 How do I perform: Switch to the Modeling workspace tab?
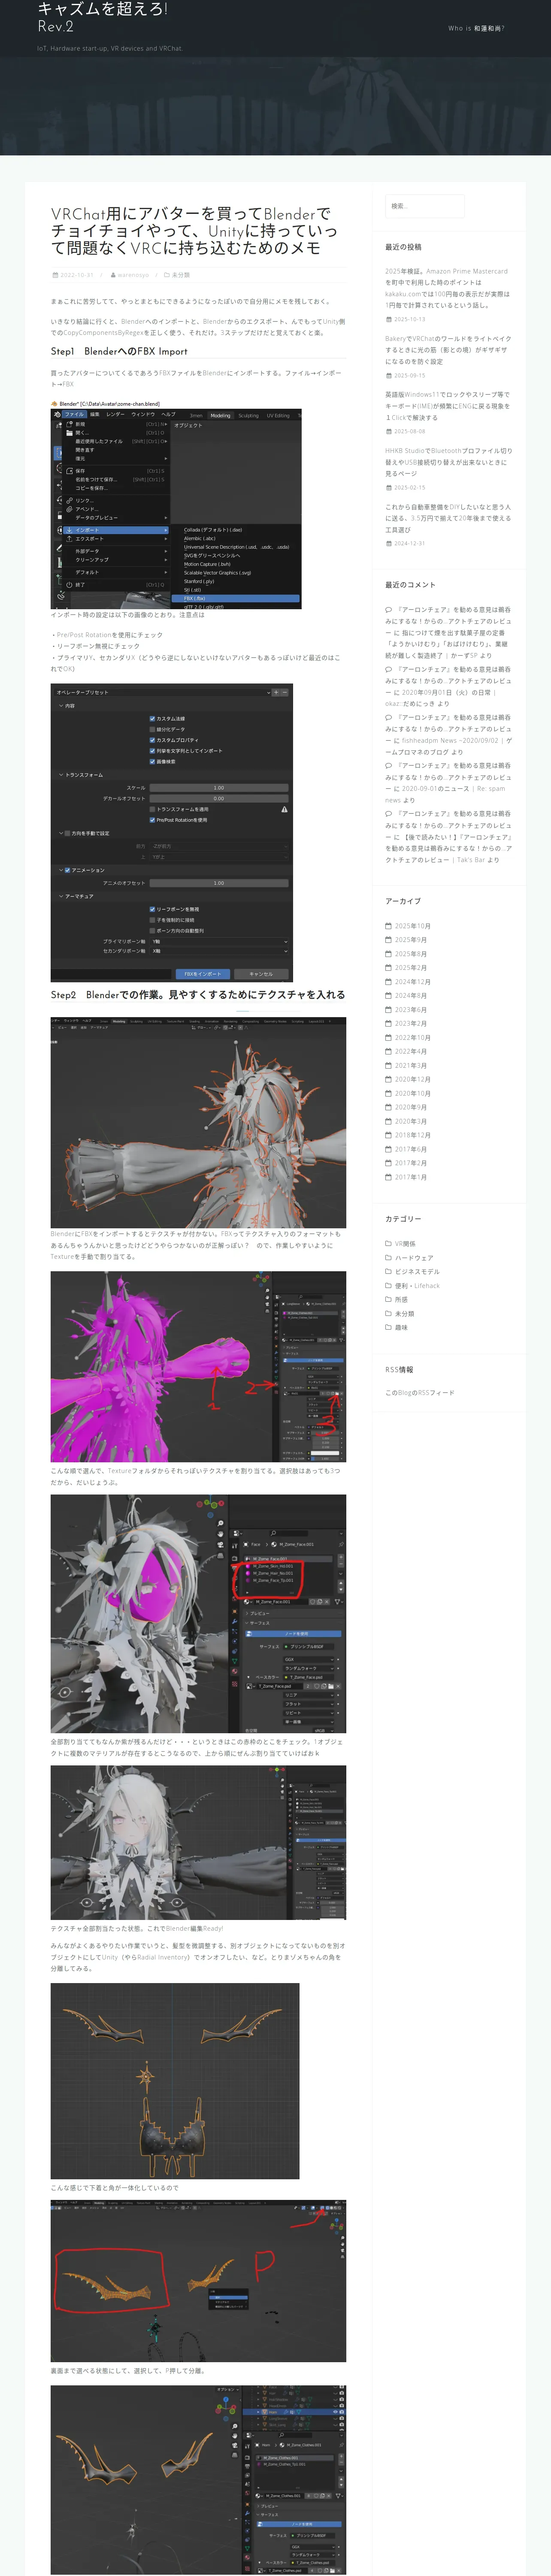coord(220,415)
